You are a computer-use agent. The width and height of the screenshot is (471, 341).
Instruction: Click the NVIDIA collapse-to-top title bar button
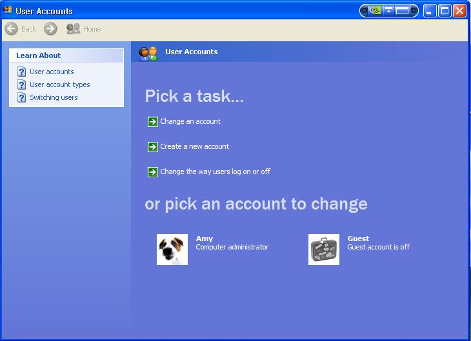pyautogui.click(x=388, y=11)
